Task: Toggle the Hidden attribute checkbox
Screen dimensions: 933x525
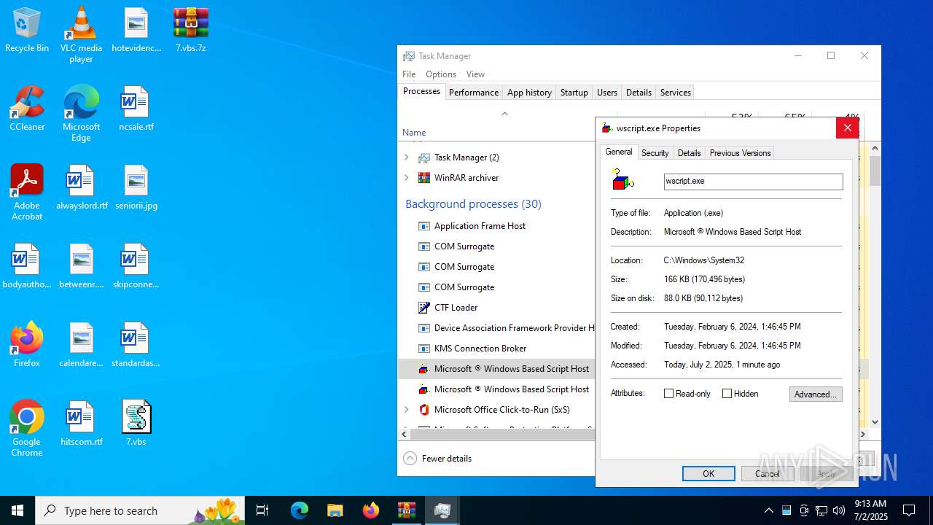Action: click(x=727, y=394)
